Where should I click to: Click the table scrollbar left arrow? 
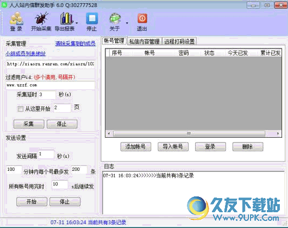coord(109,133)
